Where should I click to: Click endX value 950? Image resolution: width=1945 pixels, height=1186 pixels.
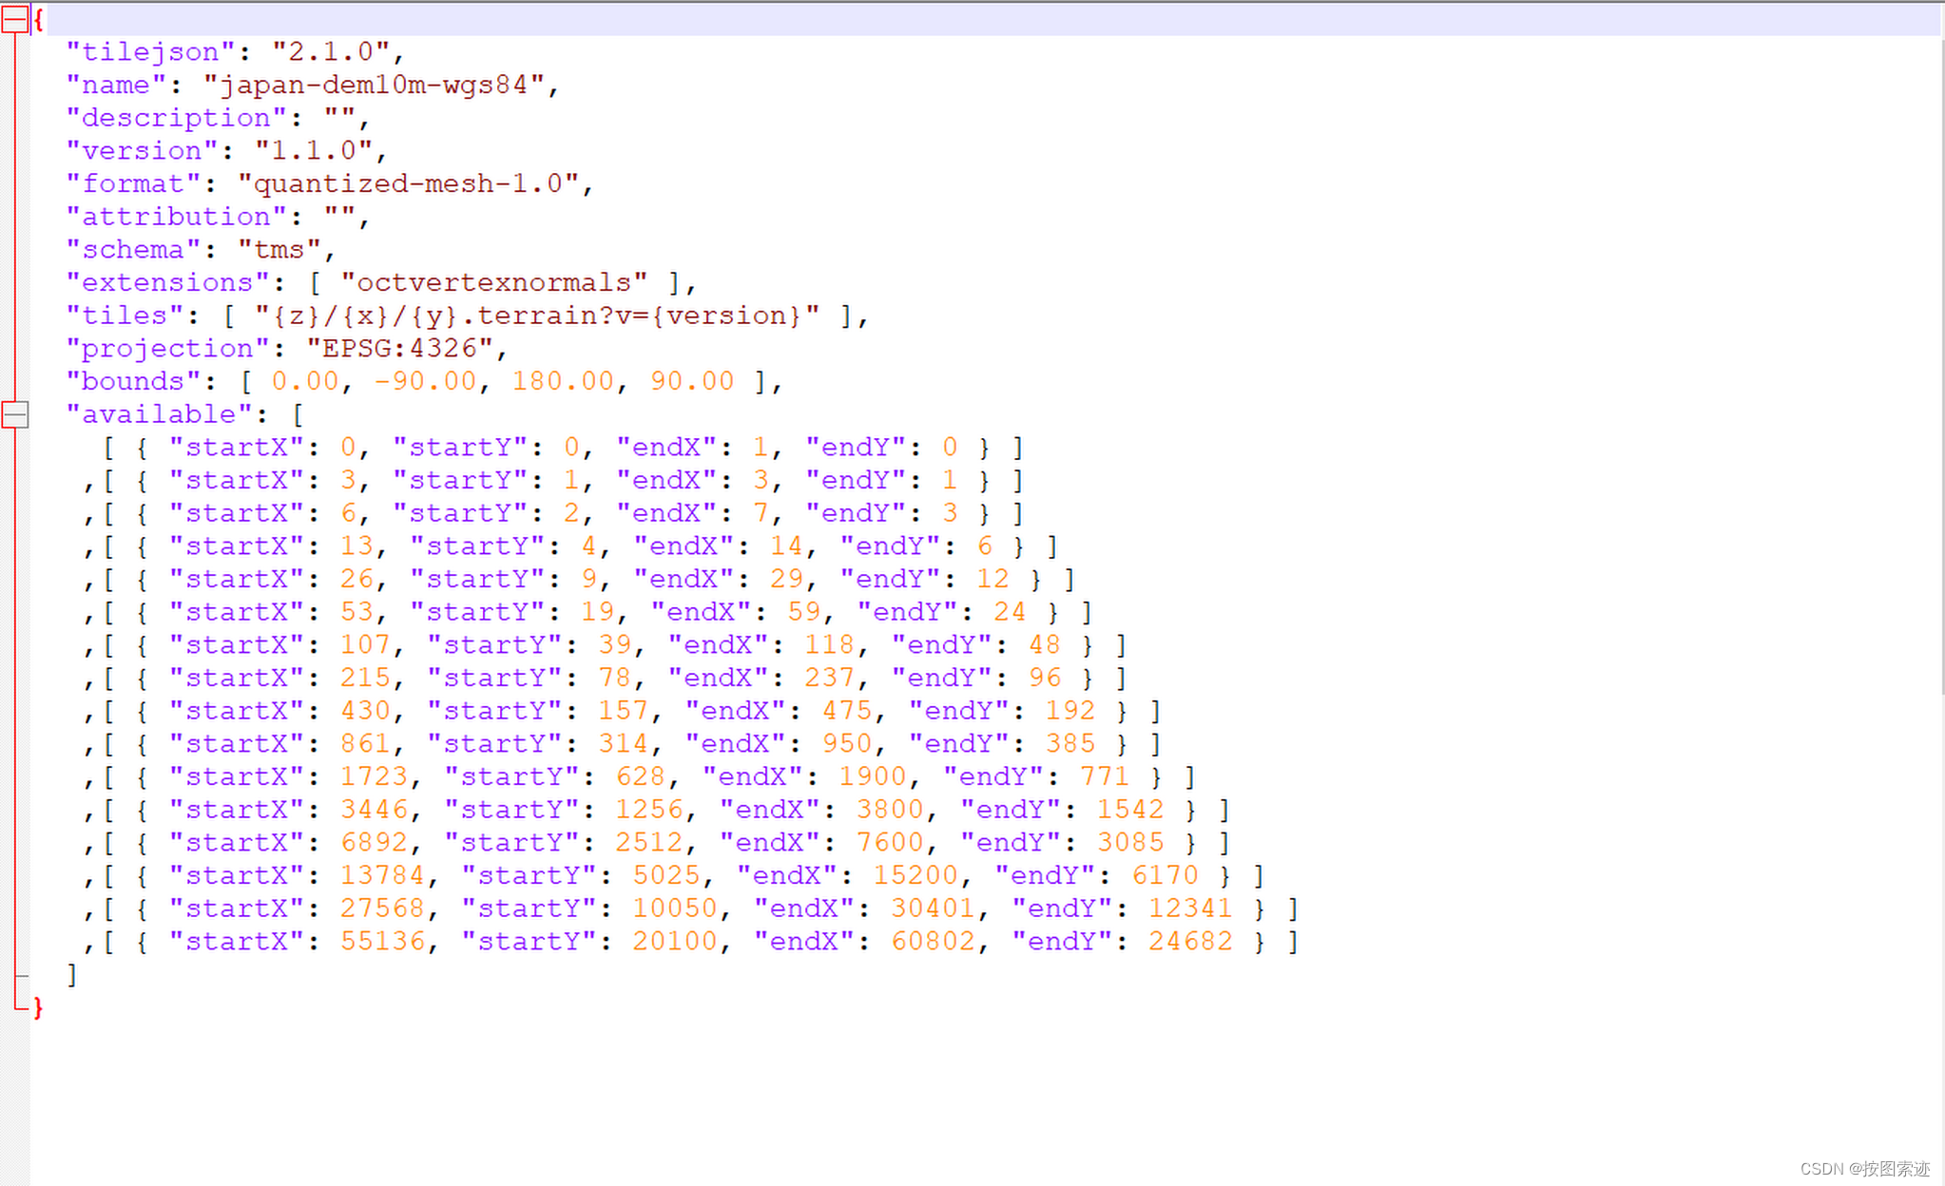tap(847, 744)
